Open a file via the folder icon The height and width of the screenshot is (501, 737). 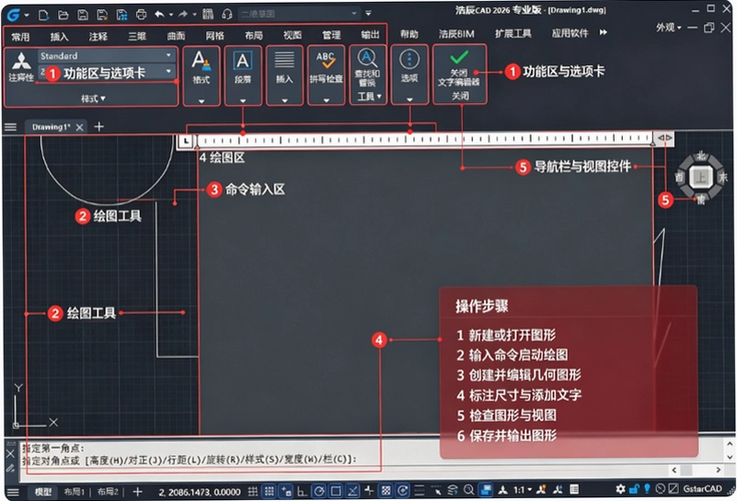tap(63, 15)
